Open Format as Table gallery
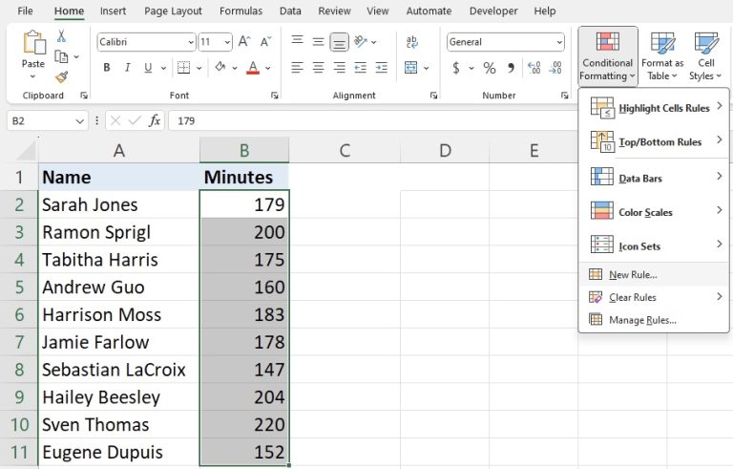Viewport: 733px width, 469px height. (x=662, y=55)
